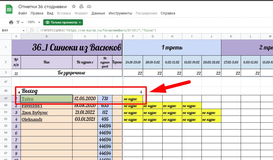Viewport: 273px width, 160px height.
Task: Open the Google Sheets home icon
Action: click(9, 10)
